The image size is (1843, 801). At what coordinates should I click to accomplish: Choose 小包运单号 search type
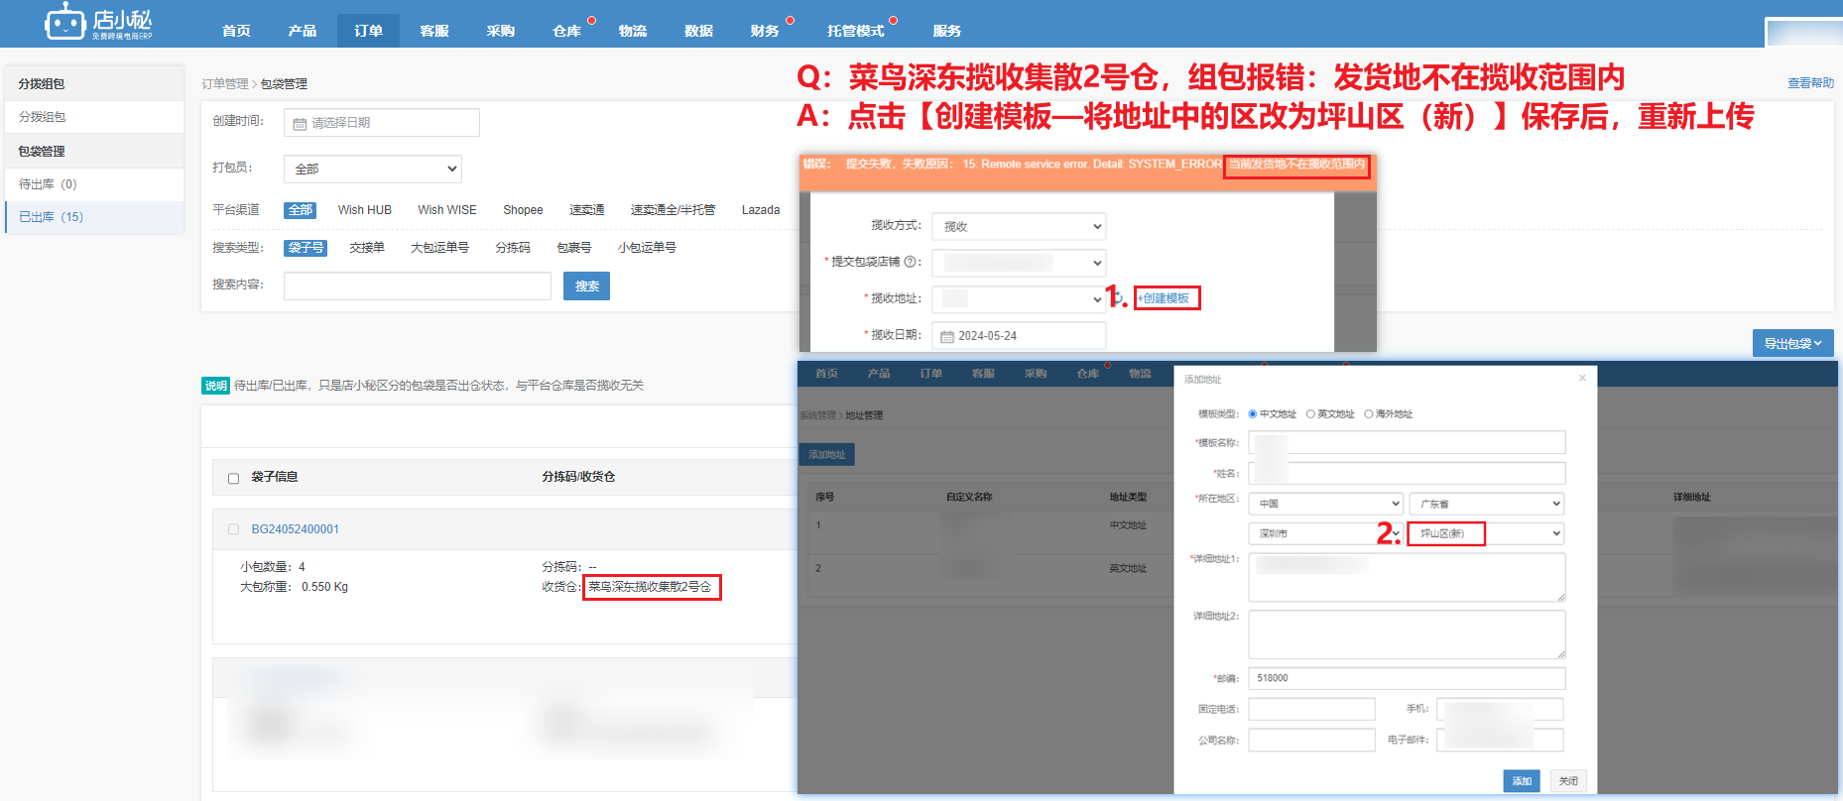647,248
